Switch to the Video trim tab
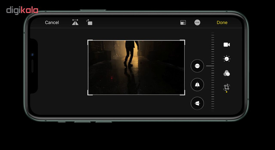Image resolution: width=275 pixels, height=150 pixels. pos(226,45)
